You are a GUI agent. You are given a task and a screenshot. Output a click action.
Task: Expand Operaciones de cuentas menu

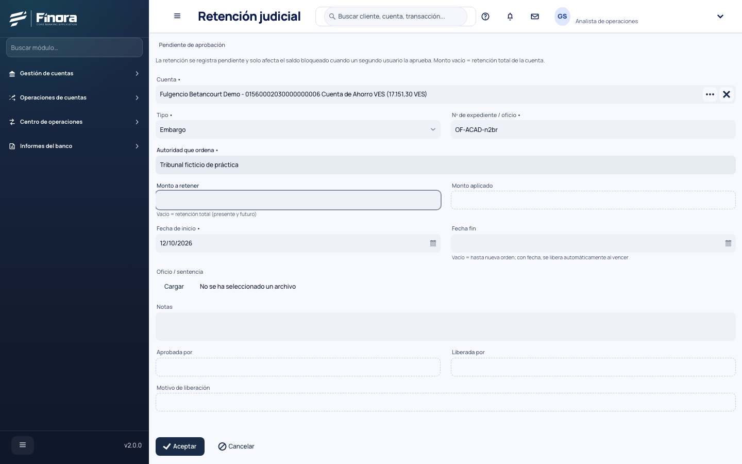tap(74, 98)
